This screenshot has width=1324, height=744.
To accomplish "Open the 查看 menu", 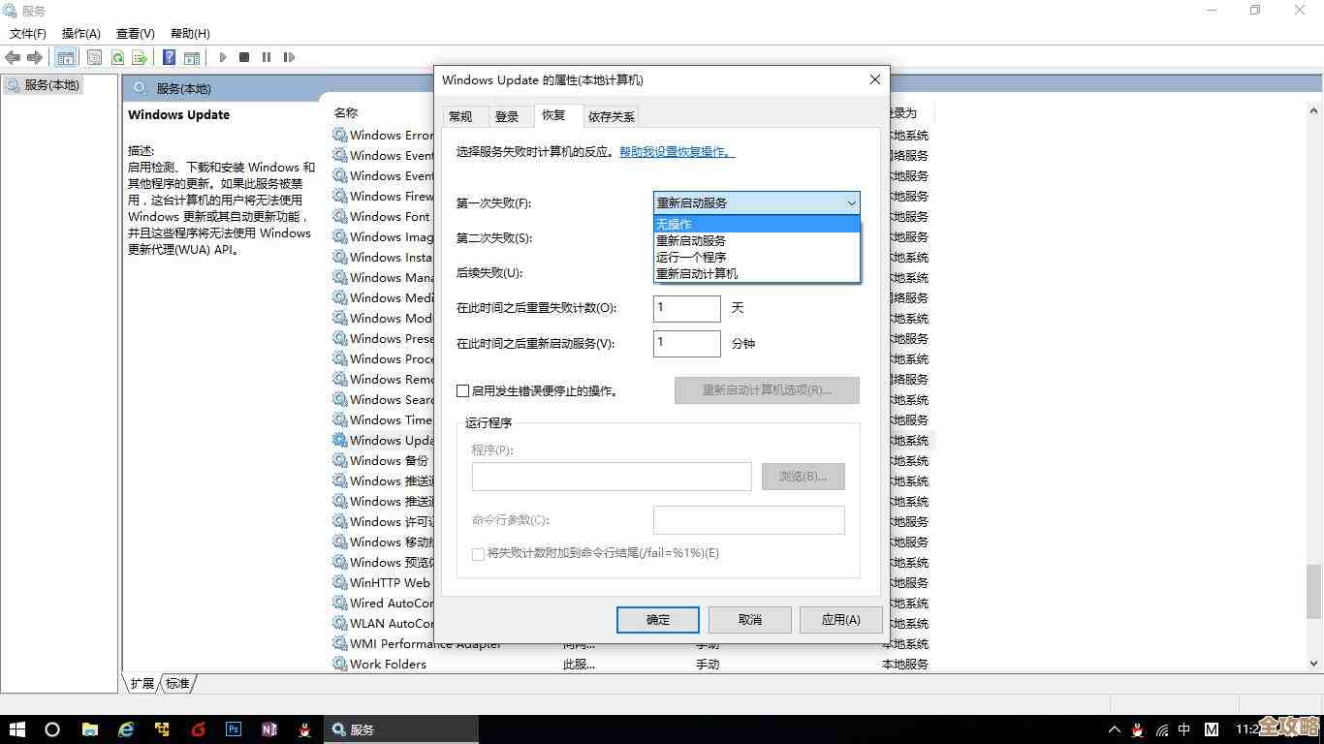I will (x=135, y=33).
